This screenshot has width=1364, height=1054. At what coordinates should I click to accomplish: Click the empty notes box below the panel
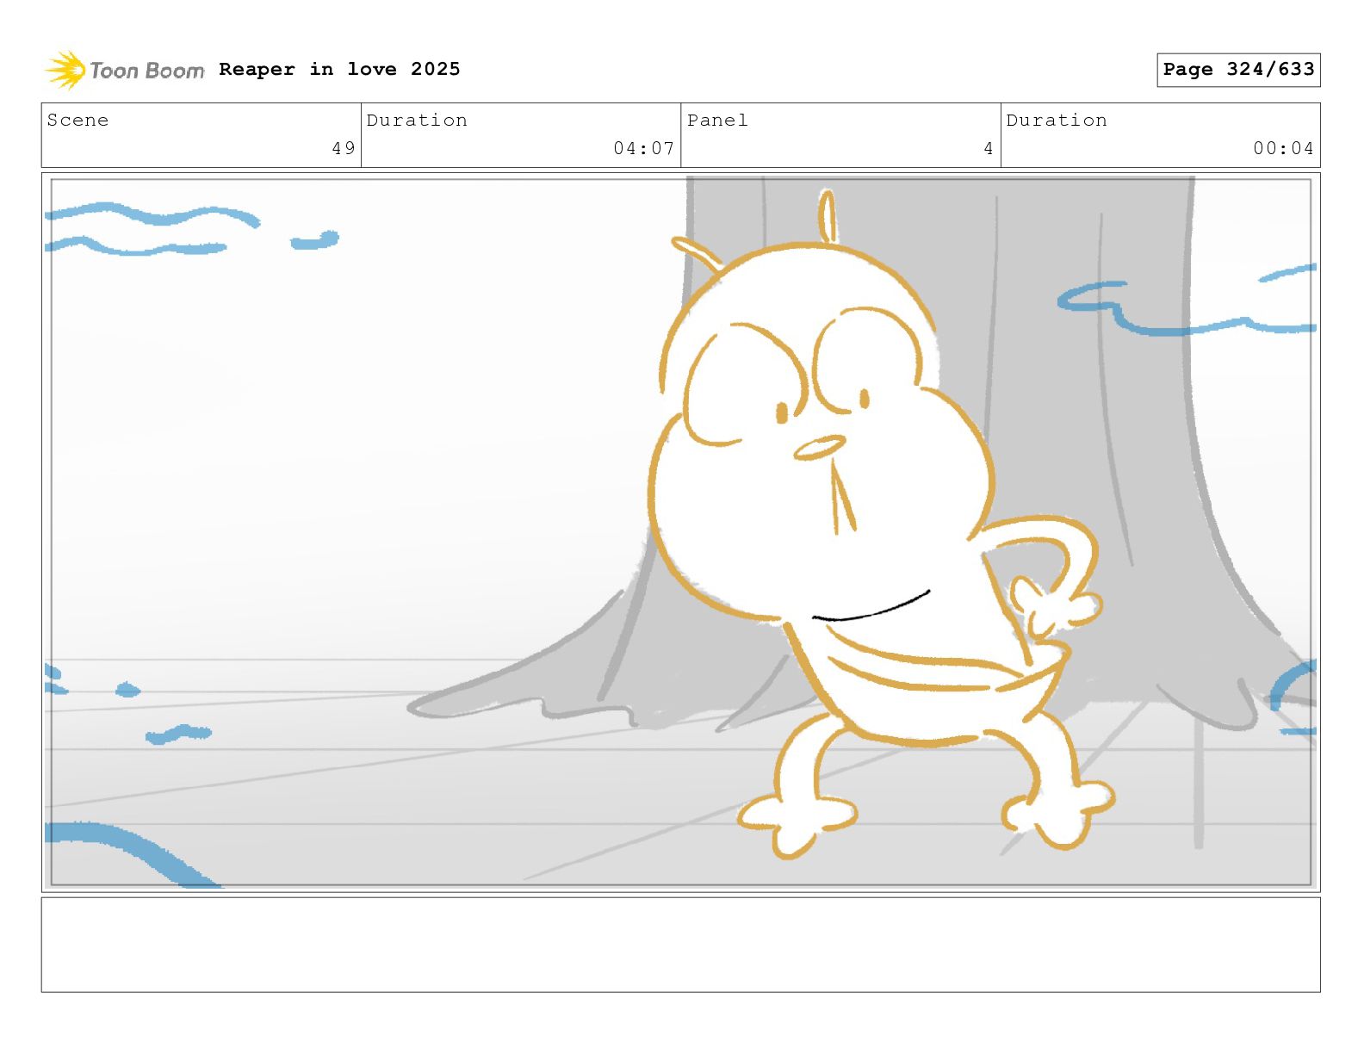(680, 945)
